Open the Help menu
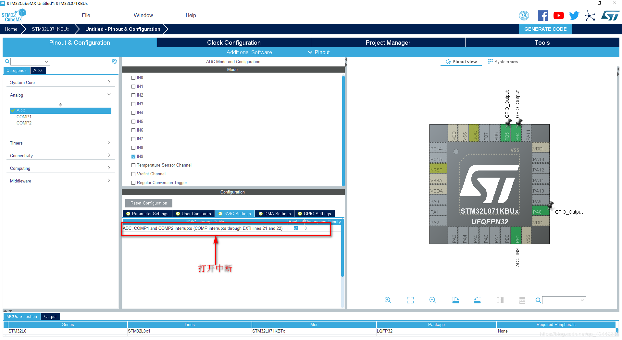This screenshot has height=340, width=622. coord(191,15)
